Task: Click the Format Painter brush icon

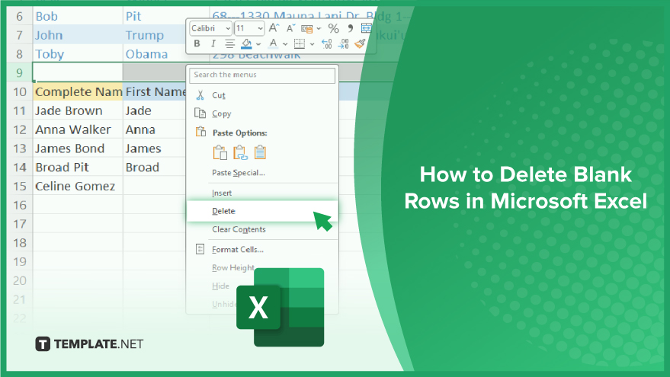Action: [x=361, y=43]
